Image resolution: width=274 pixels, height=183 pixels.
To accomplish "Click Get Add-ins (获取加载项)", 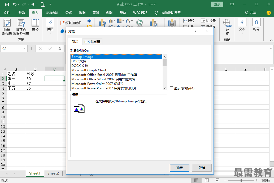I will coord(71,23).
